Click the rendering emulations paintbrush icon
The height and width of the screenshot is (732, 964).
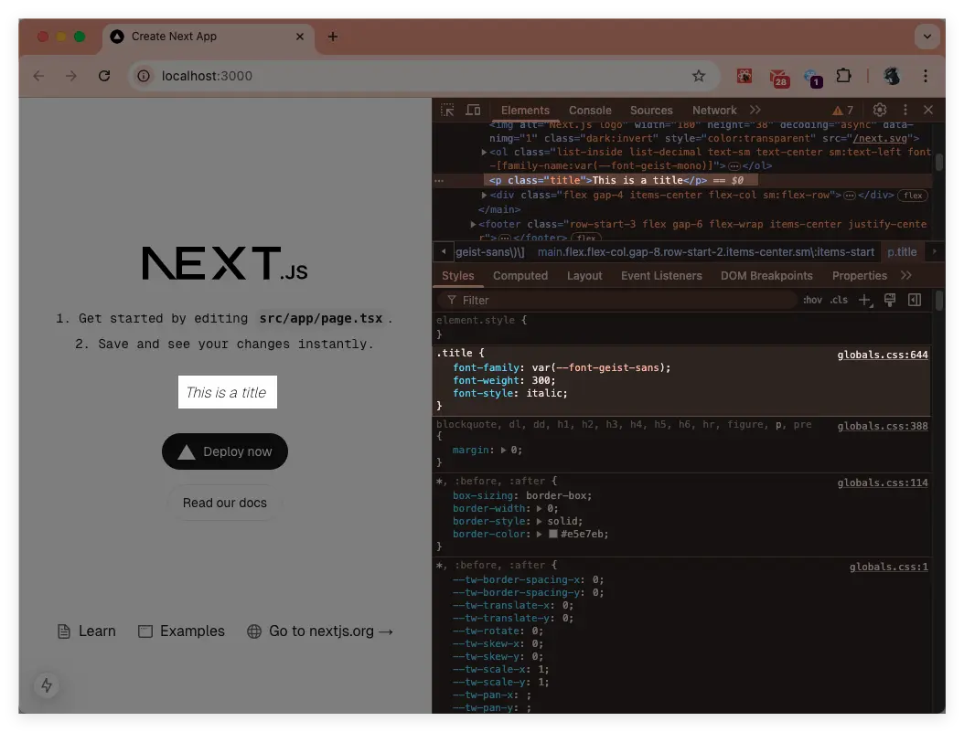pyautogui.click(x=890, y=300)
